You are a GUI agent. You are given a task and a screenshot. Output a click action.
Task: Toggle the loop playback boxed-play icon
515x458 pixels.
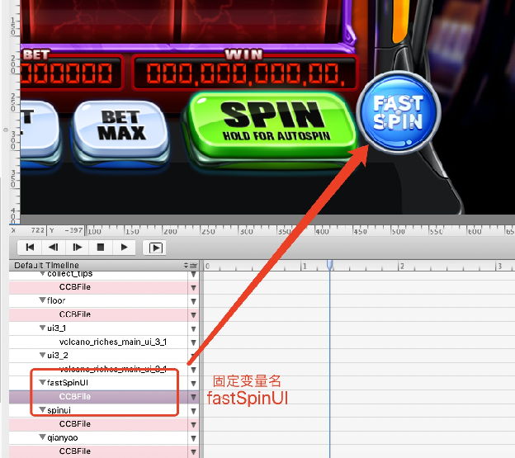154,247
